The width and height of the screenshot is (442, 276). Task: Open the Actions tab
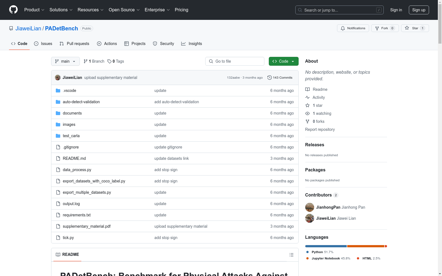coord(107,44)
